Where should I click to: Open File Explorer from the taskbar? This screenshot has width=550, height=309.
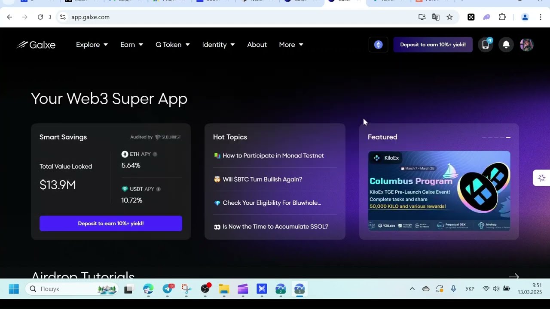[x=224, y=289]
